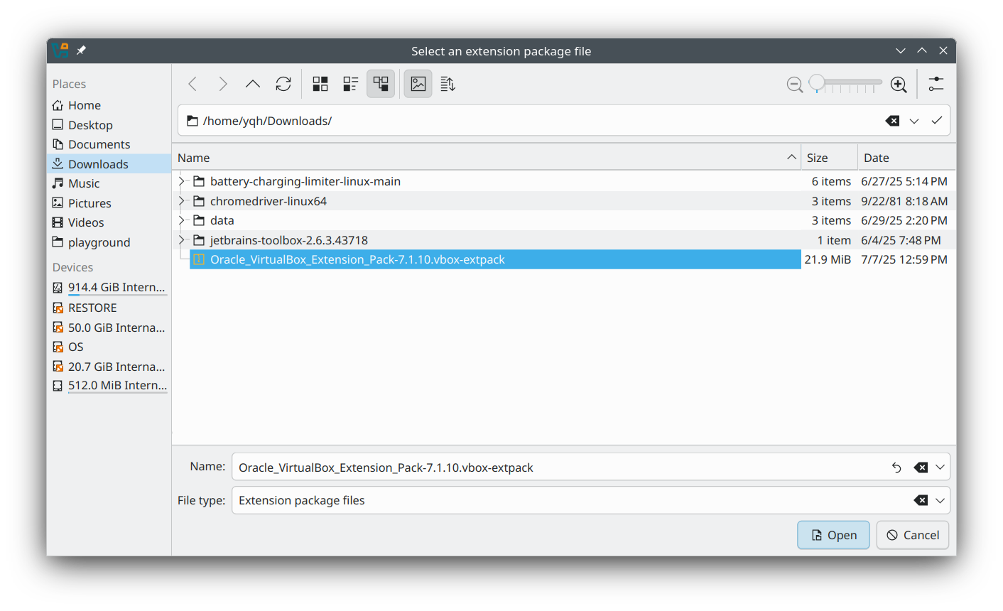Image resolution: width=1003 pixels, height=611 pixels.
Task: Open the dialog options icon on the right
Action: [x=936, y=83]
